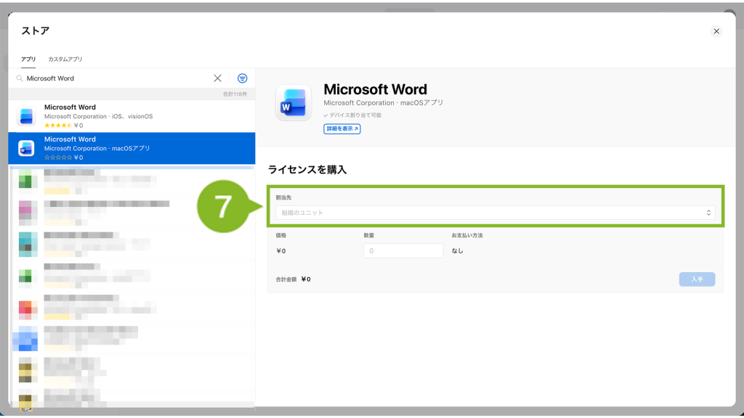Viewport: 744px width, 418px height.
Task: Click Microsoft Corporation · macOSアプリ subtitle in header
Action: pyautogui.click(x=384, y=103)
